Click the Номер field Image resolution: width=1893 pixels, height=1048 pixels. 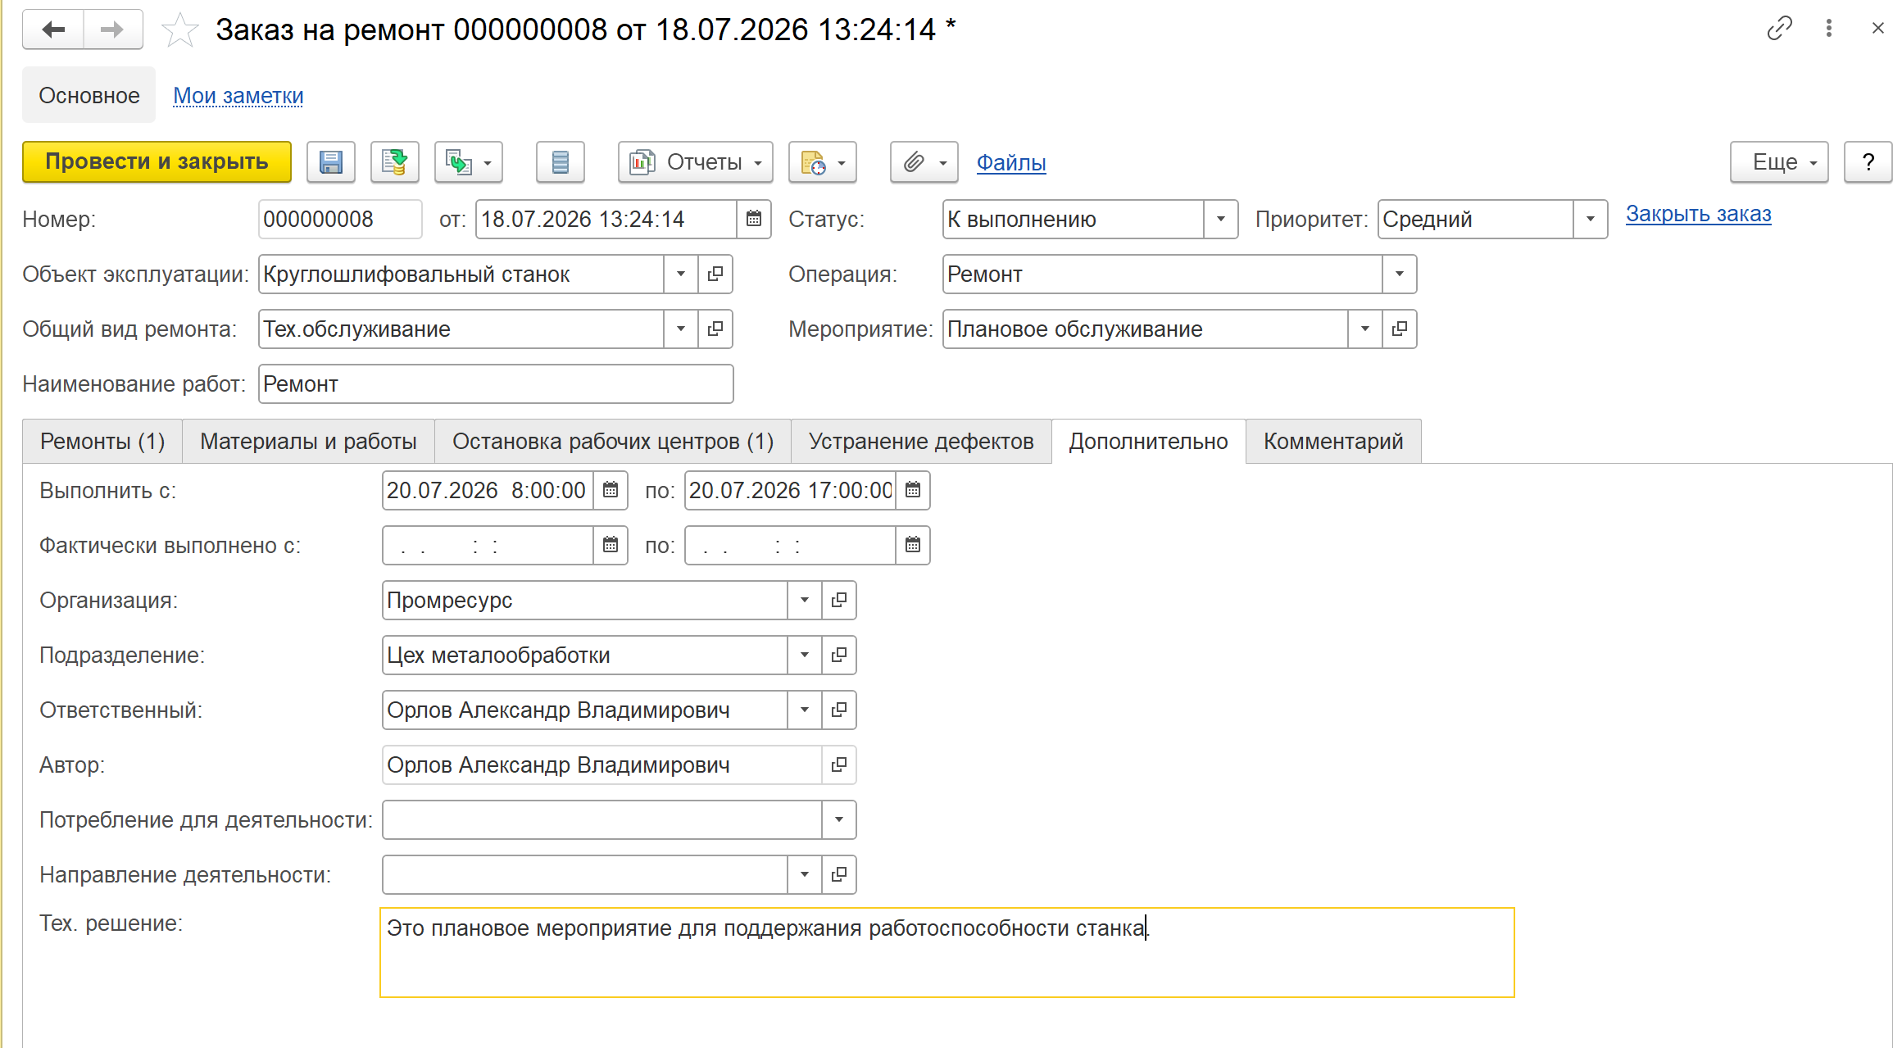tap(340, 220)
